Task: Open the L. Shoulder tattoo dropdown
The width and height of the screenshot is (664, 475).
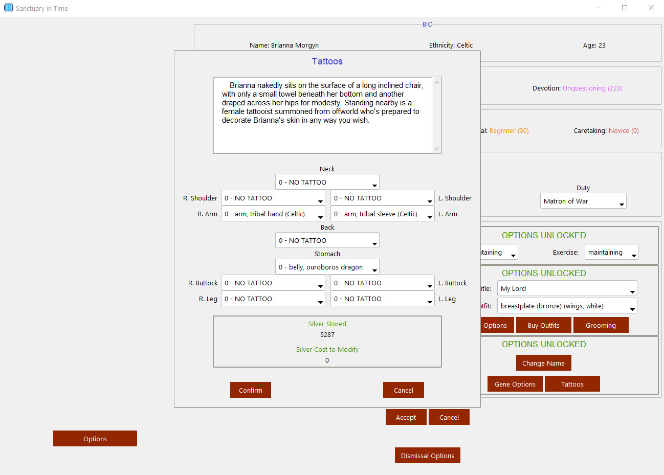Action: point(383,198)
